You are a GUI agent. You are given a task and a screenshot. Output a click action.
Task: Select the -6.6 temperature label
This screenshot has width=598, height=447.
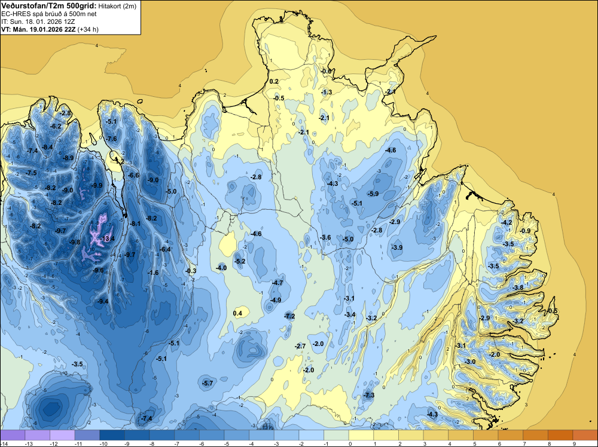tap(133, 175)
